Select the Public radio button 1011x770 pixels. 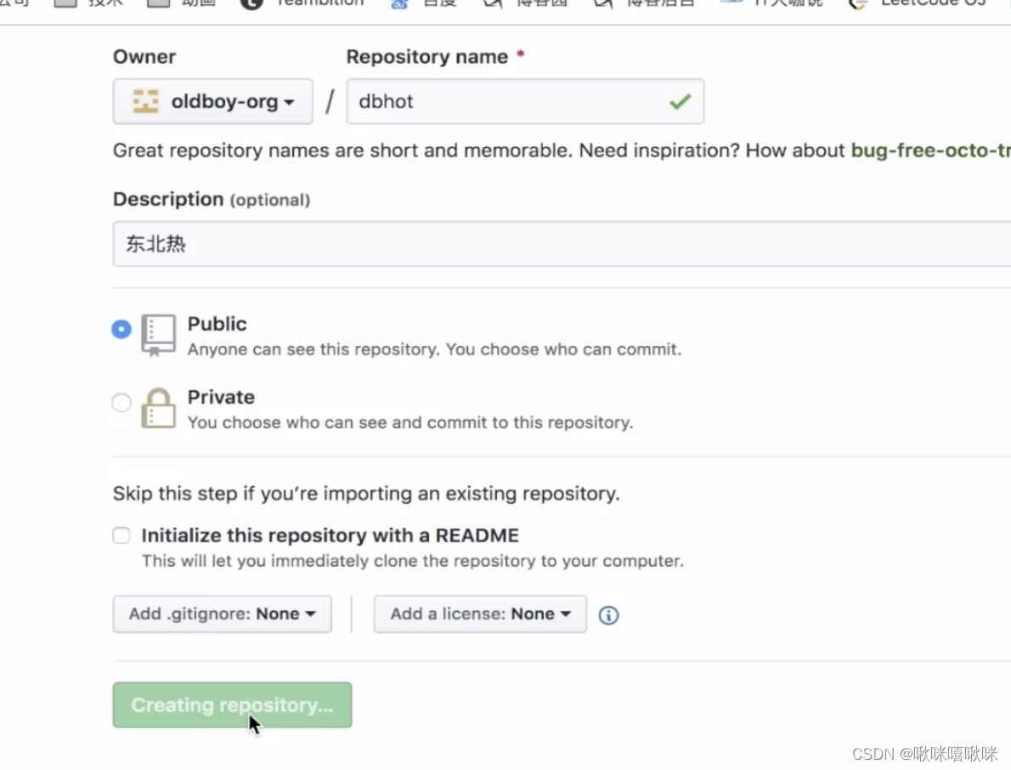pos(121,329)
